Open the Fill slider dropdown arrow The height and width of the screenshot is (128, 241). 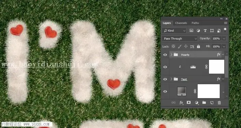click(224, 46)
